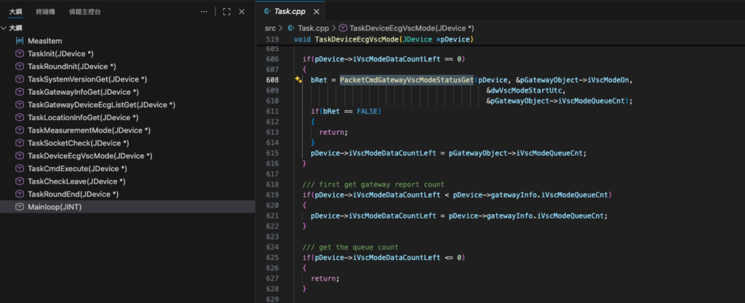
Task: Maximize the panel with the square icon
Action: pyautogui.click(x=226, y=12)
